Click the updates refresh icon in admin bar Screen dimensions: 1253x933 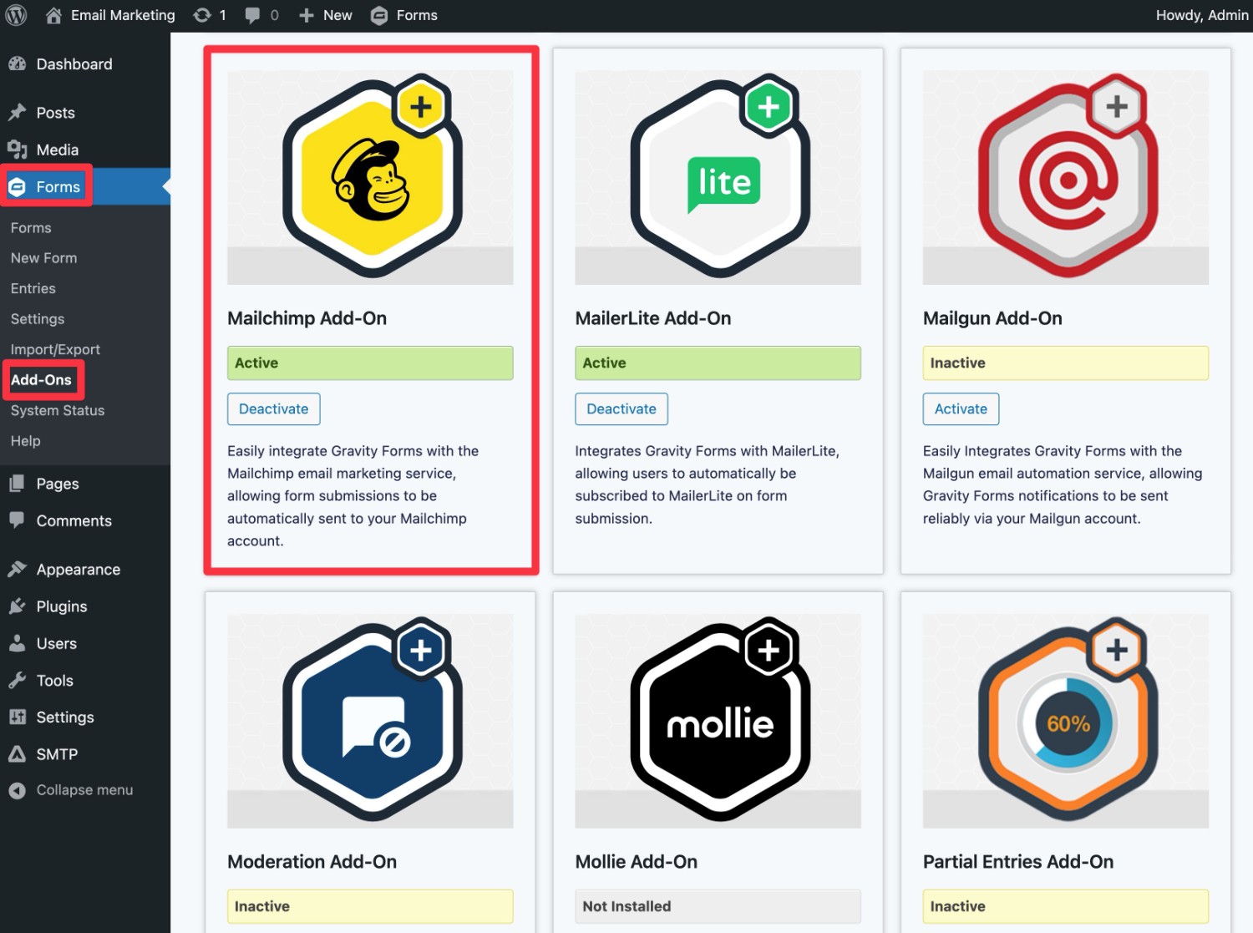click(x=202, y=15)
